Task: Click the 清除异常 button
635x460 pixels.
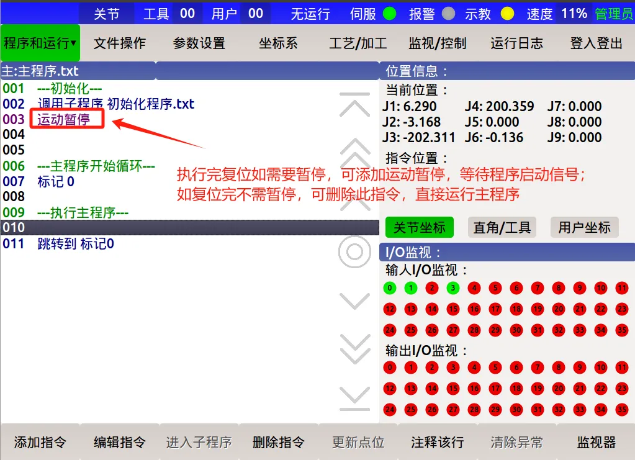Action: pyautogui.click(x=516, y=442)
